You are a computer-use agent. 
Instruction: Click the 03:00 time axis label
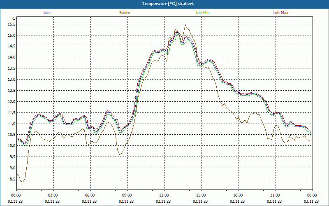click(54, 195)
